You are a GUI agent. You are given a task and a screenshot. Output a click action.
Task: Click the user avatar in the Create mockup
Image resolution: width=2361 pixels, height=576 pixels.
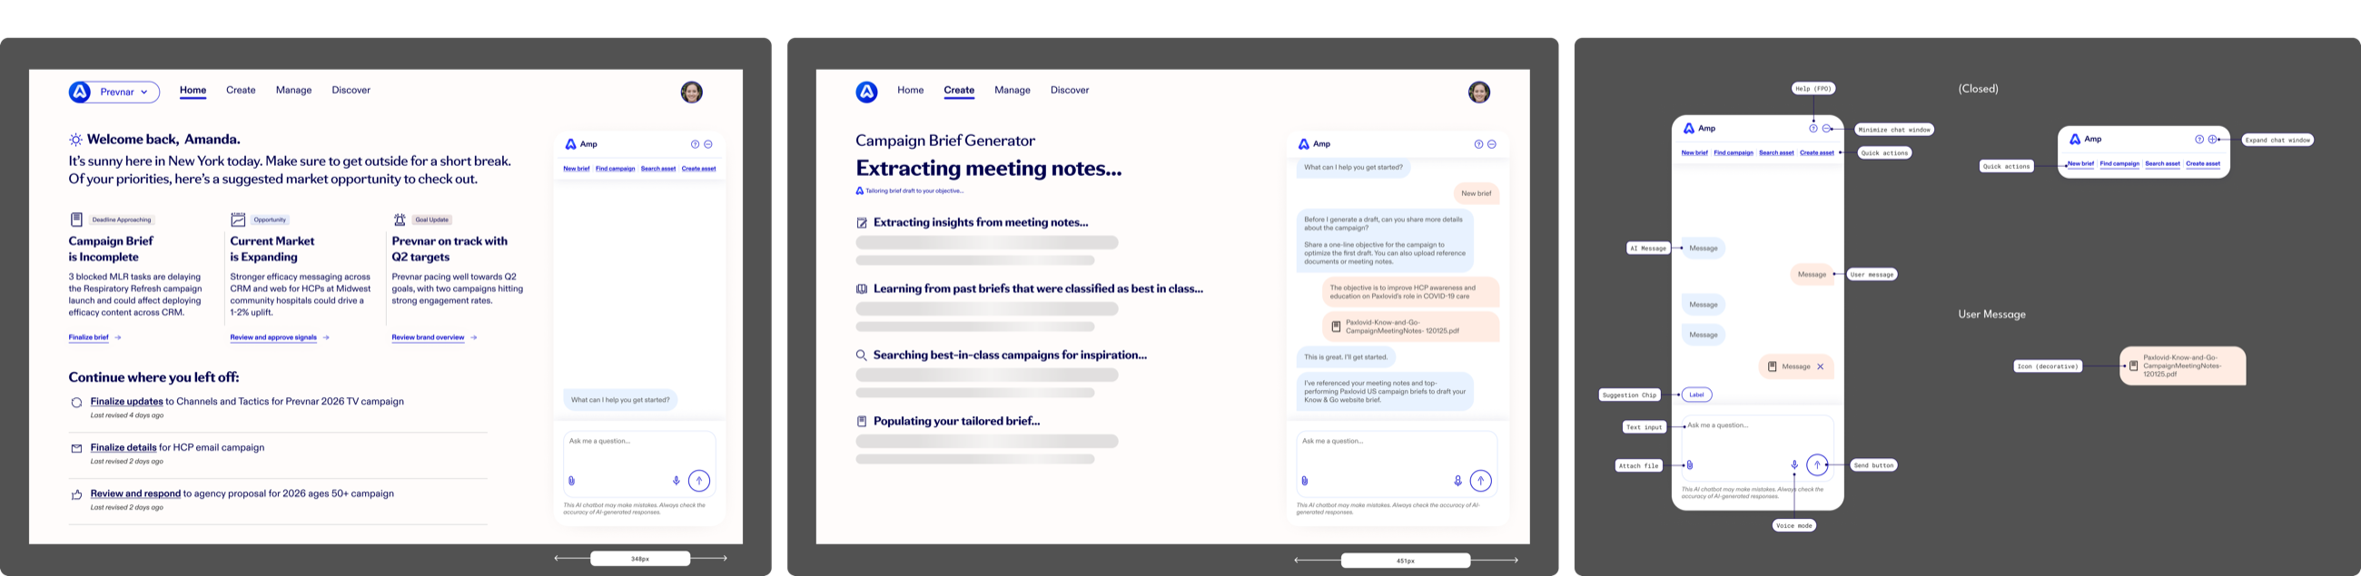point(1479,92)
